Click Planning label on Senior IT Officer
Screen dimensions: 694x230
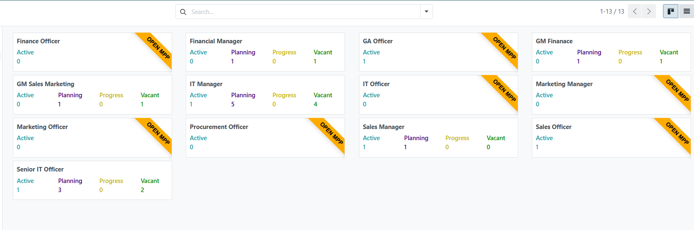[70, 181]
